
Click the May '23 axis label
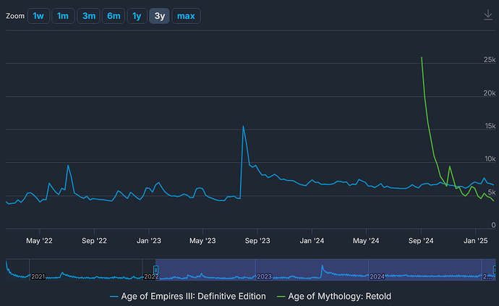coord(202,241)
